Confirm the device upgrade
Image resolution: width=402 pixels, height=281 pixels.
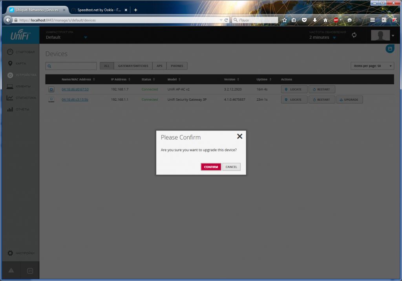[x=211, y=167]
